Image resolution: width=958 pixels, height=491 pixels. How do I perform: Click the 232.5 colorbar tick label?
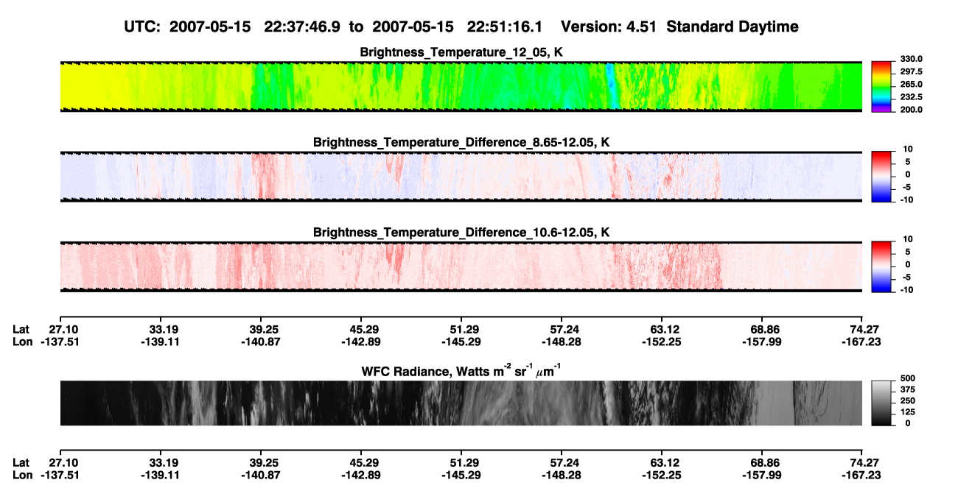click(911, 96)
